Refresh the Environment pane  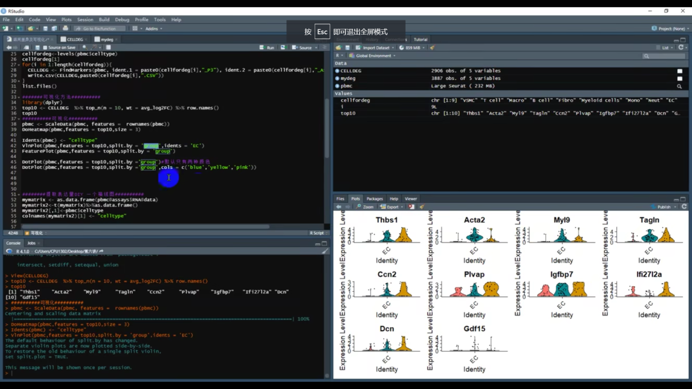point(681,47)
